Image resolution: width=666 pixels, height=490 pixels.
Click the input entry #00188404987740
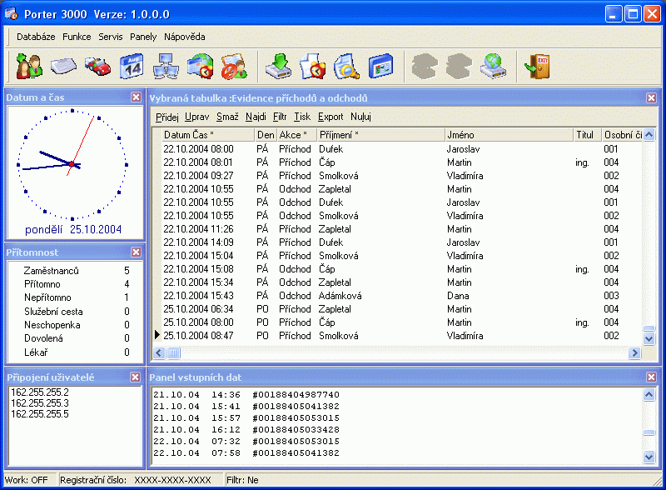296,395
